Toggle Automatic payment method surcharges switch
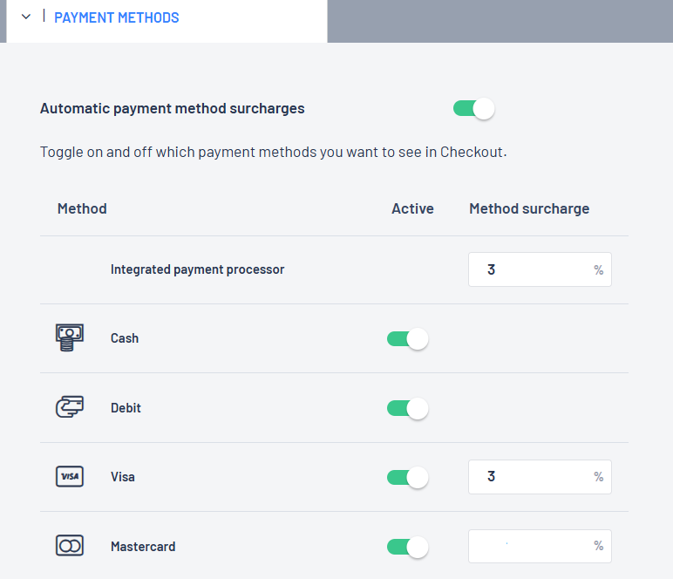Image resolution: width=673 pixels, height=579 pixels. [x=473, y=109]
